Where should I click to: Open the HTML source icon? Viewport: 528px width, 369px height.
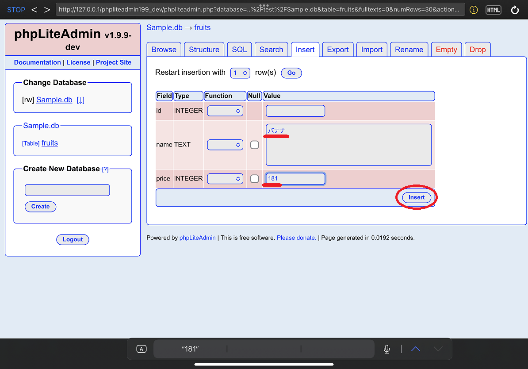pos(494,10)
